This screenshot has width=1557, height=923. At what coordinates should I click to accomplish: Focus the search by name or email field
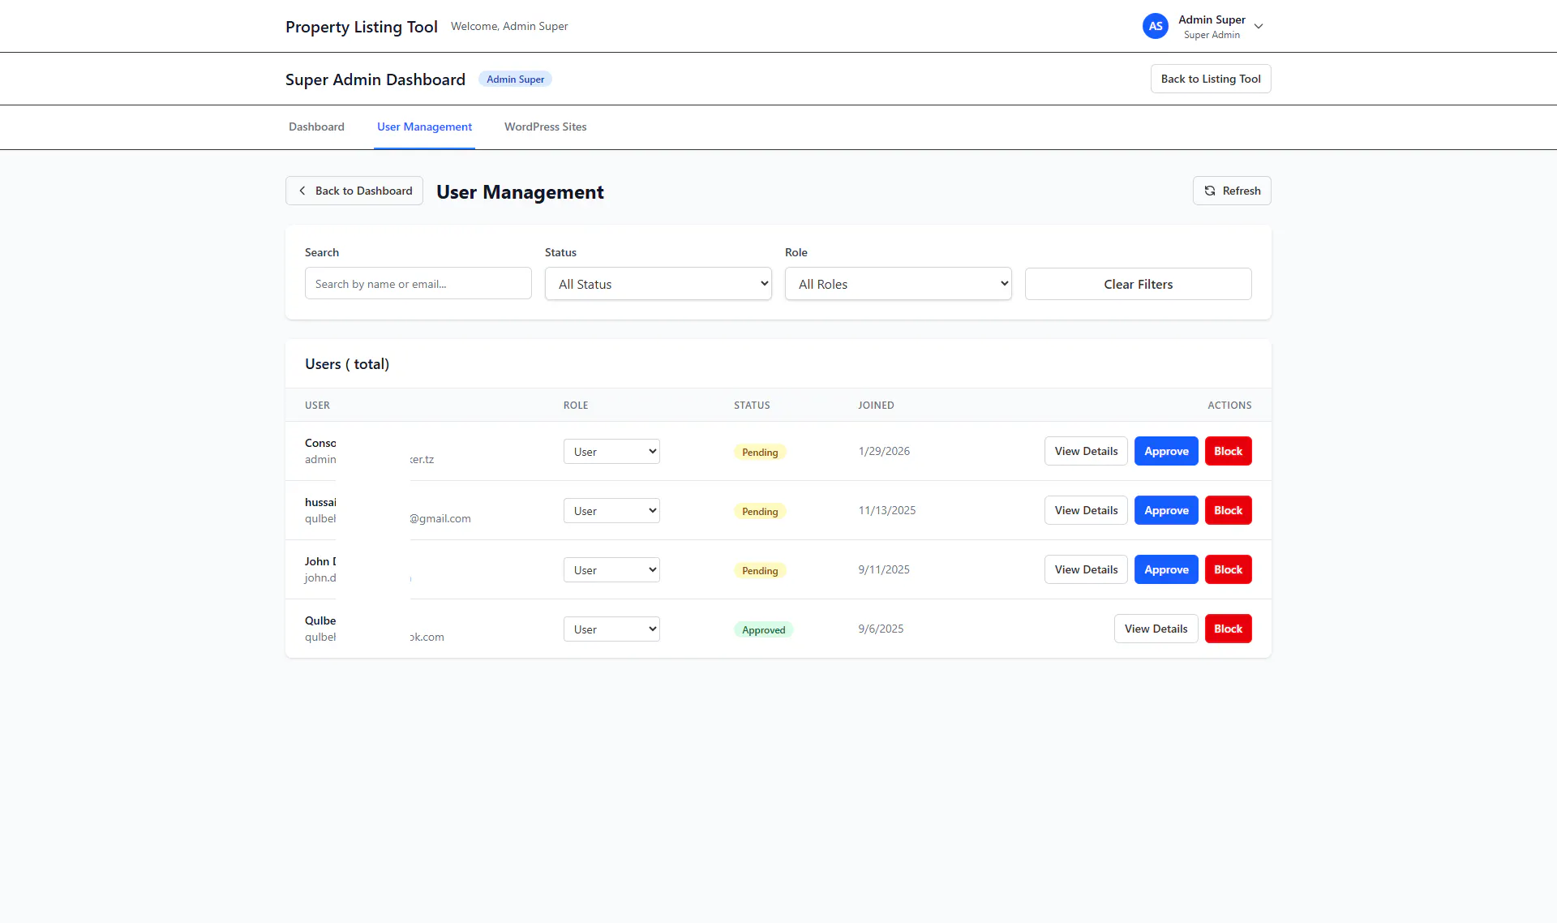click(418, 284)
